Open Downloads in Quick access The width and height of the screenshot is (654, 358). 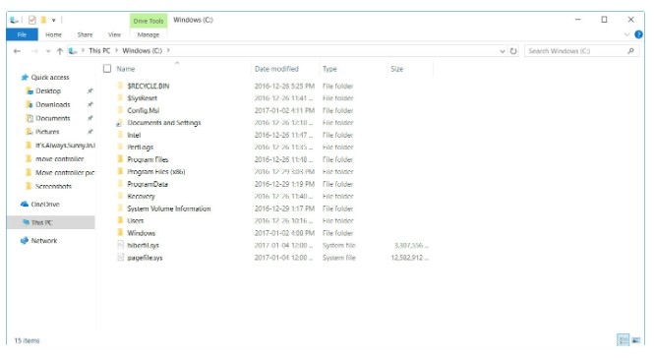click(x=52, y=104)
